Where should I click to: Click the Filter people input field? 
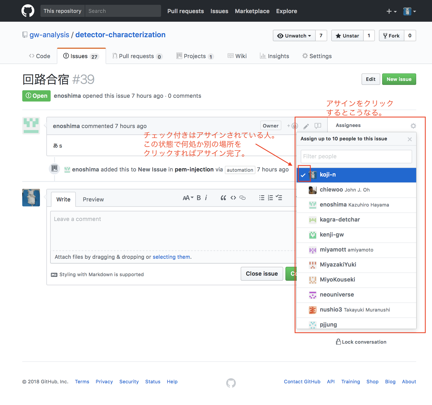pos(356,156)
